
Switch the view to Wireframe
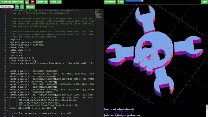pyautogui.click(x=110, y=2)
